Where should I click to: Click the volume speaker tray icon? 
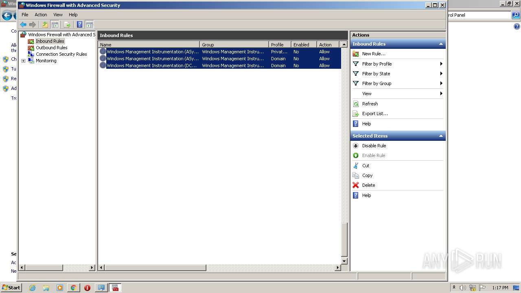click(463, 288)
